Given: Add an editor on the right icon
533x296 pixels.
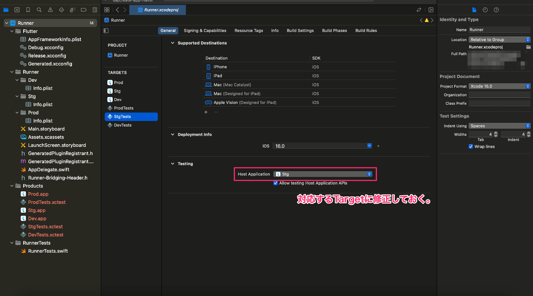Looking at the screenshot, I should [x=431, y=10].
